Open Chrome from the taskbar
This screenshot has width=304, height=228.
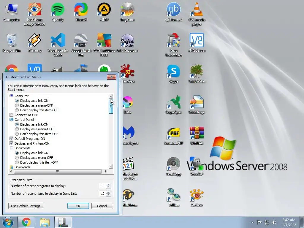(x=26, y=222)
